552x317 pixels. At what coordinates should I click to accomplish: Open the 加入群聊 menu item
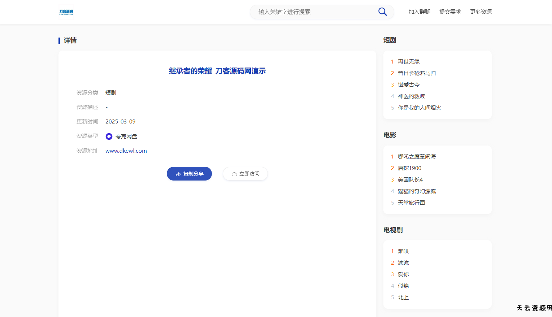point(419,12)
